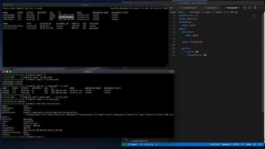The height and width of the screenshot is (149, 265).
Task: Click 'kind: Service' on line 2
Action: click(x=188, y=19)
